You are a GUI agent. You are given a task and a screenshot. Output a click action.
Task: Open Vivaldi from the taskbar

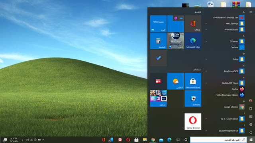click(120, 139)
